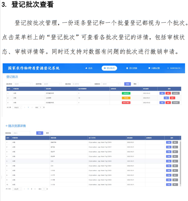
Task: Select page 2 in 批次资源详情 pagination
Action: pyautogui.click(x=31, y=189)
